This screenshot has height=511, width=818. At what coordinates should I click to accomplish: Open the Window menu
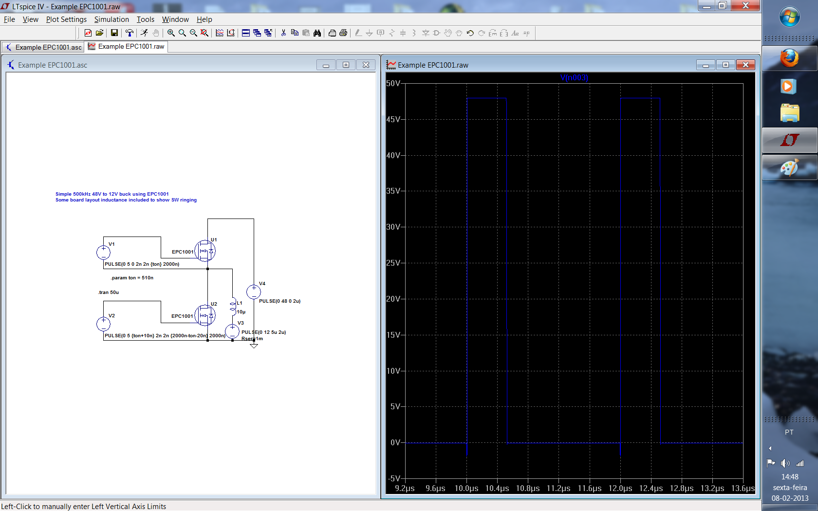point(175,19)
